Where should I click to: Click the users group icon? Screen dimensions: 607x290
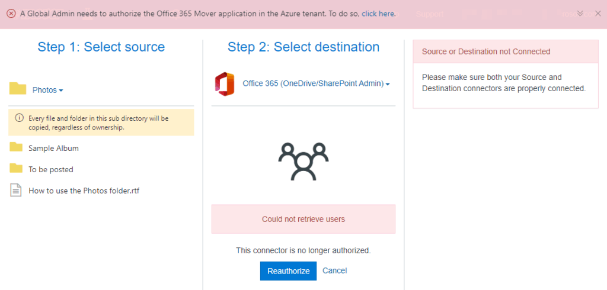(303, 162)
